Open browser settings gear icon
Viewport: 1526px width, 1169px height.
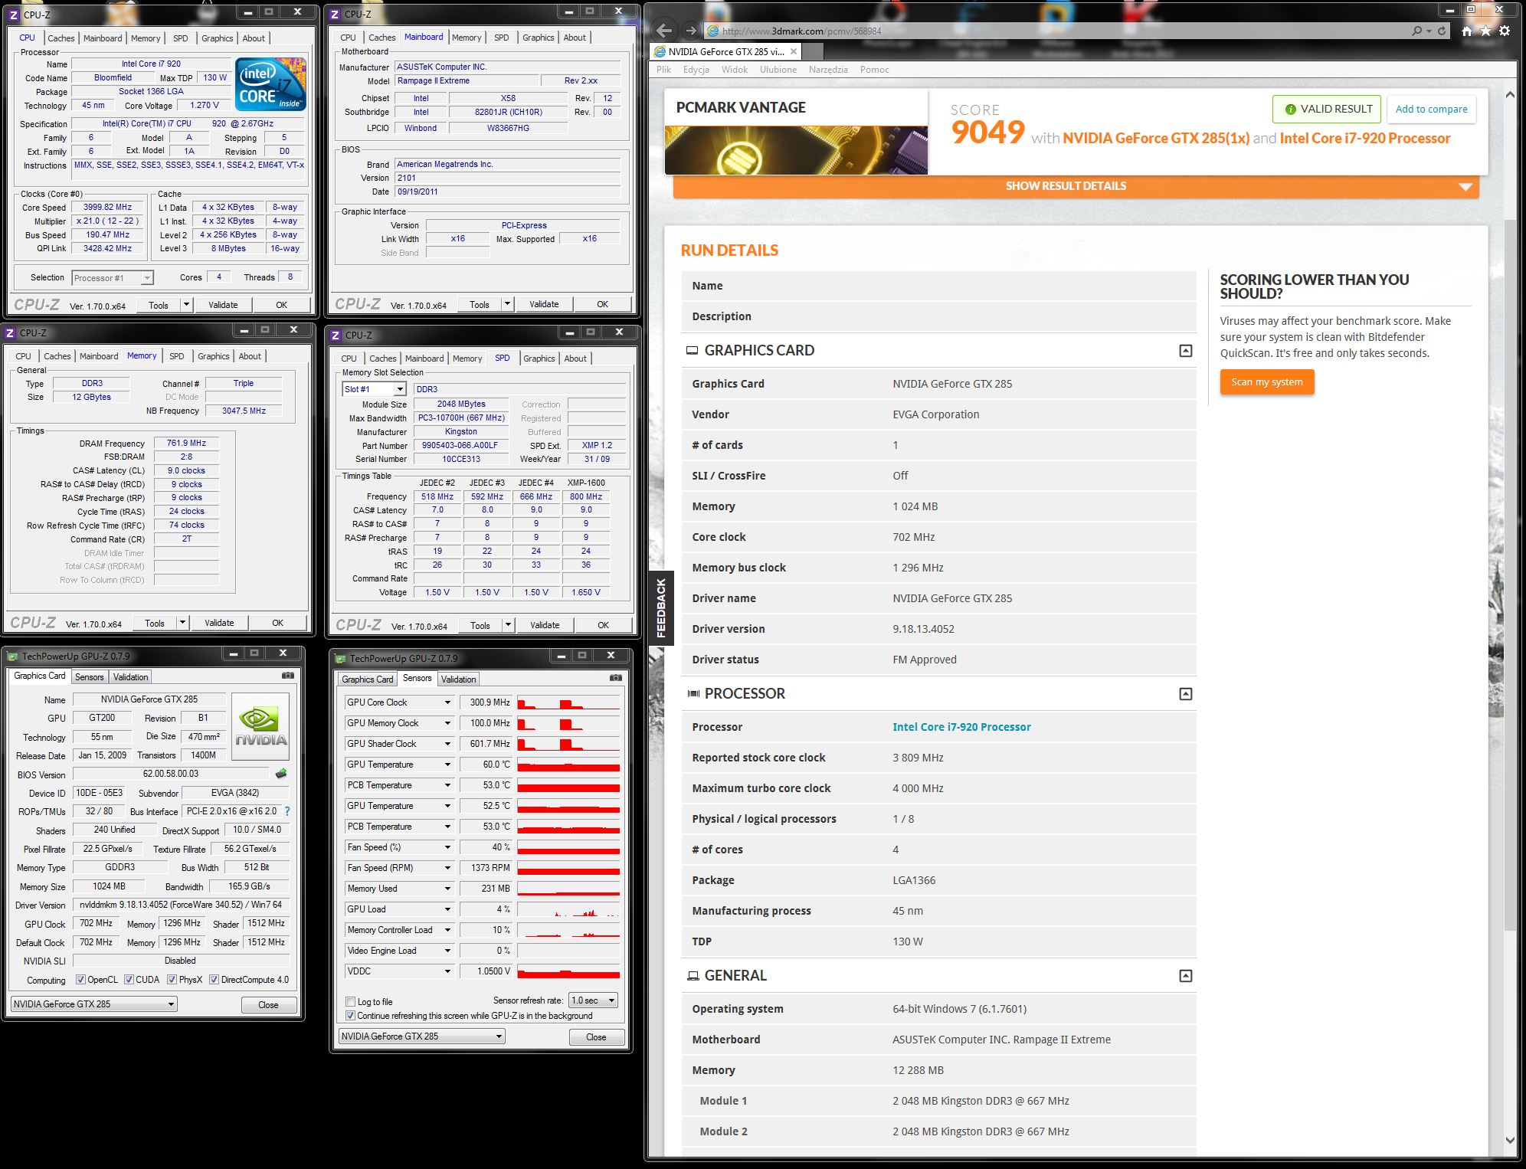pyautogui.click(x=1505, y=31)
